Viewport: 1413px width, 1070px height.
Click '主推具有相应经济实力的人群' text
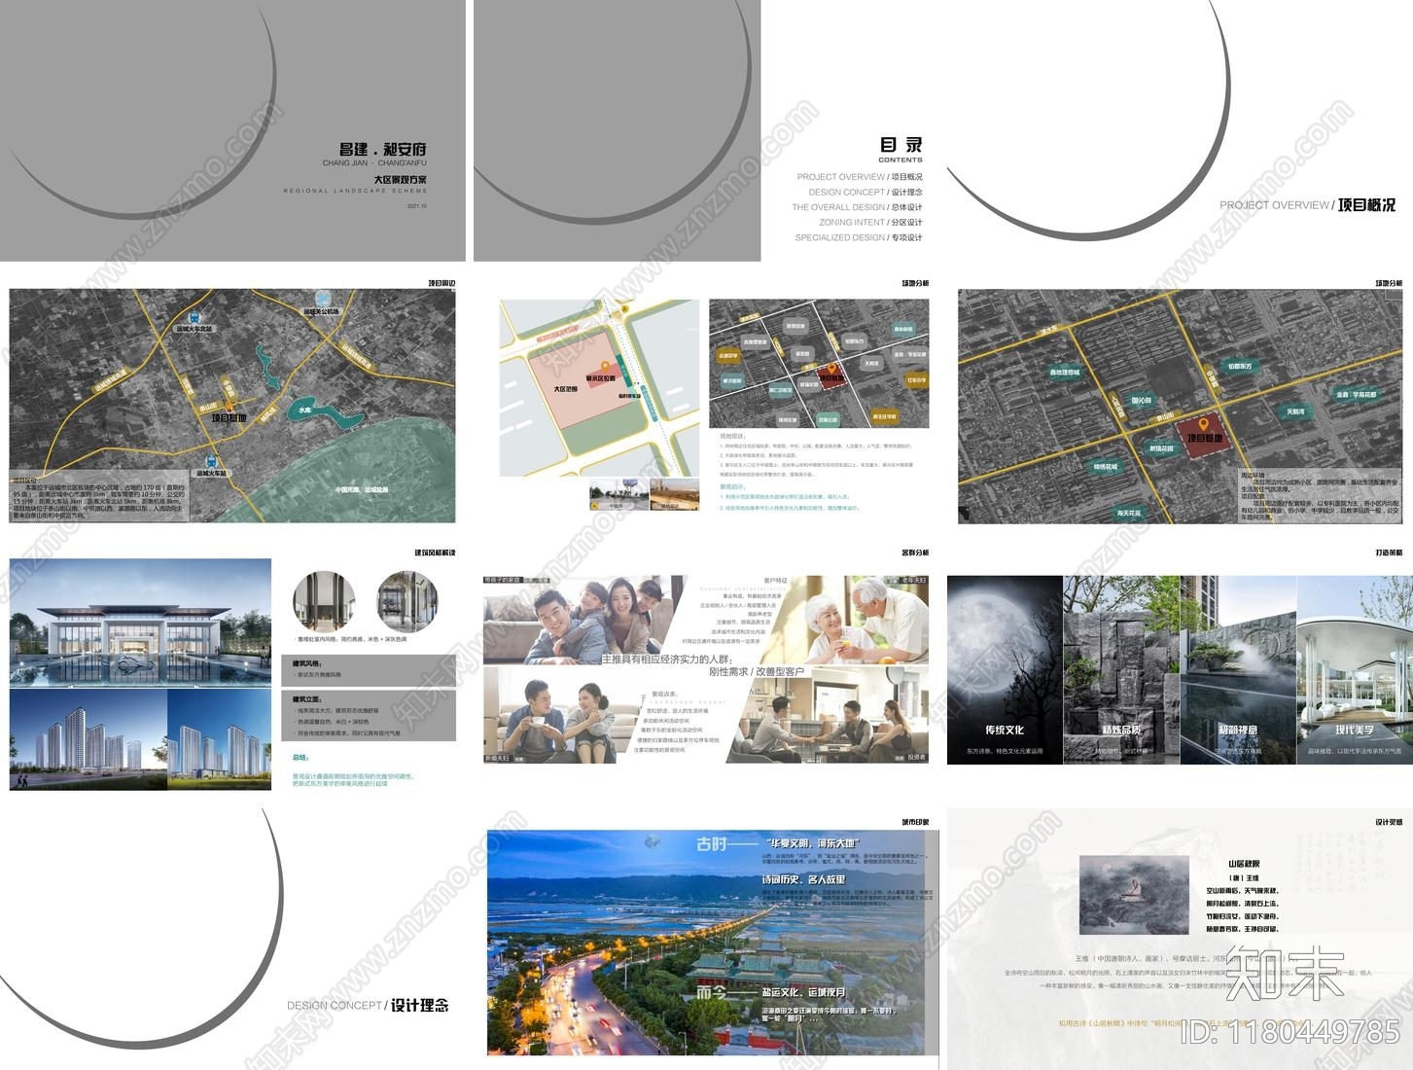[666, 660]
